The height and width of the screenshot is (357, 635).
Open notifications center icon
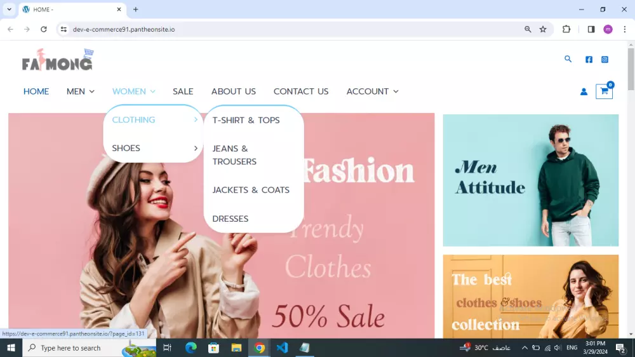click(x=620, y=347)
